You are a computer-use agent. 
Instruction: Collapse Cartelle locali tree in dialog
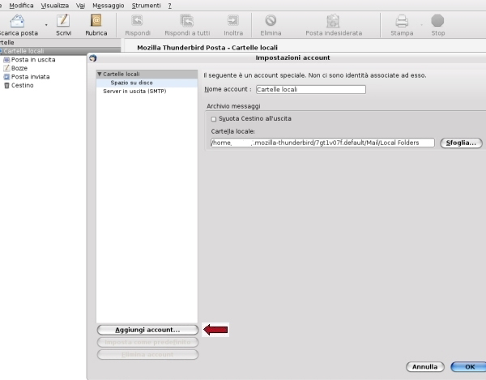(x=99, y=74)
